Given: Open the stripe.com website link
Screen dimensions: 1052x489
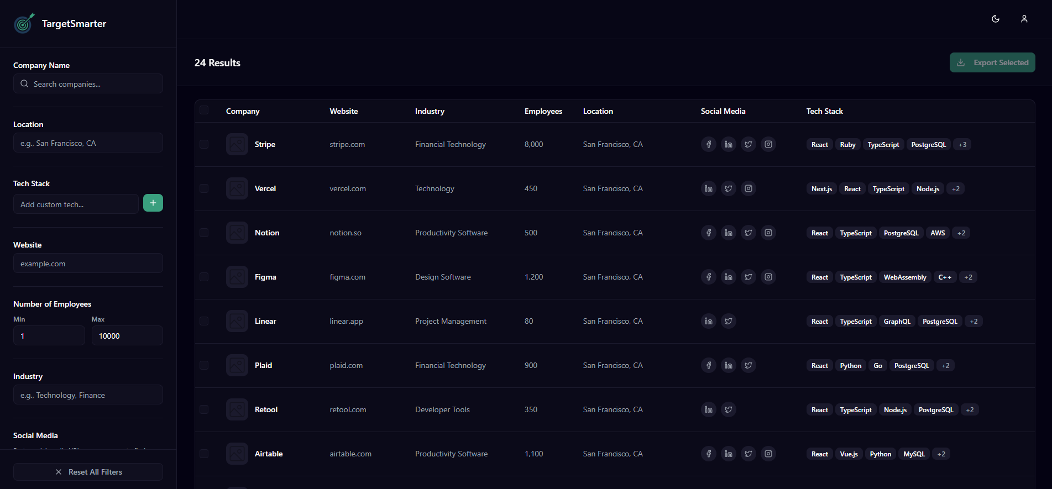Looking at the screenshot, I should (x=347, y=144).
